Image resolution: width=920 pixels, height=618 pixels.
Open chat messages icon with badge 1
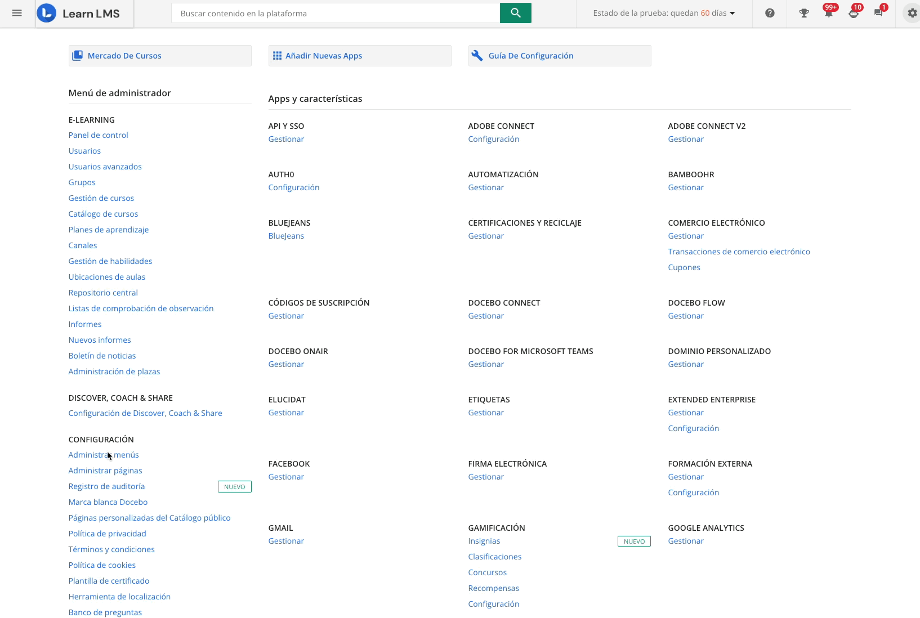click(x=879, y=12)
